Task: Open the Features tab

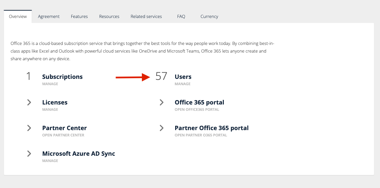Action: [x=79, y=16]
